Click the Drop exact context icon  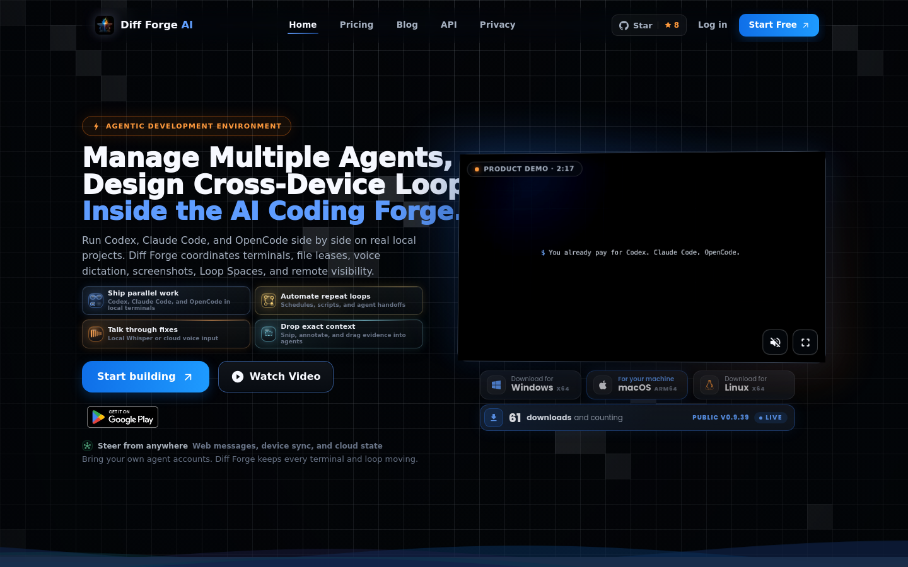tap(269, 334)
